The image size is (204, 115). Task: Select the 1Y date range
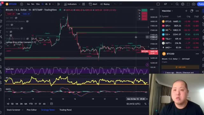point(36,104)
